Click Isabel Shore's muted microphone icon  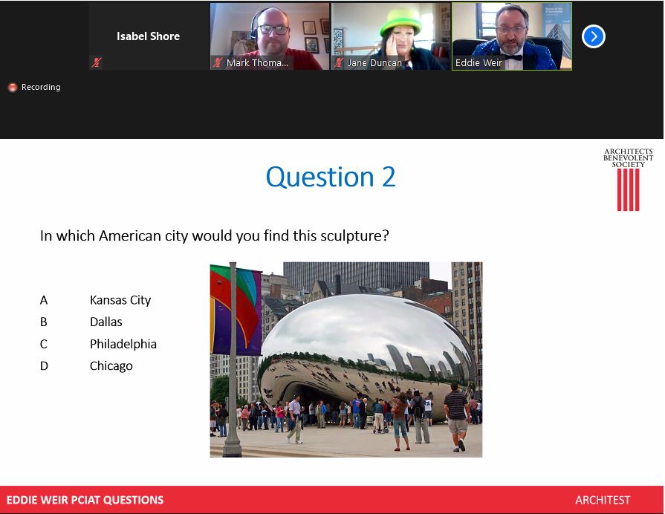pyautogui.click(x=97, y=63)
